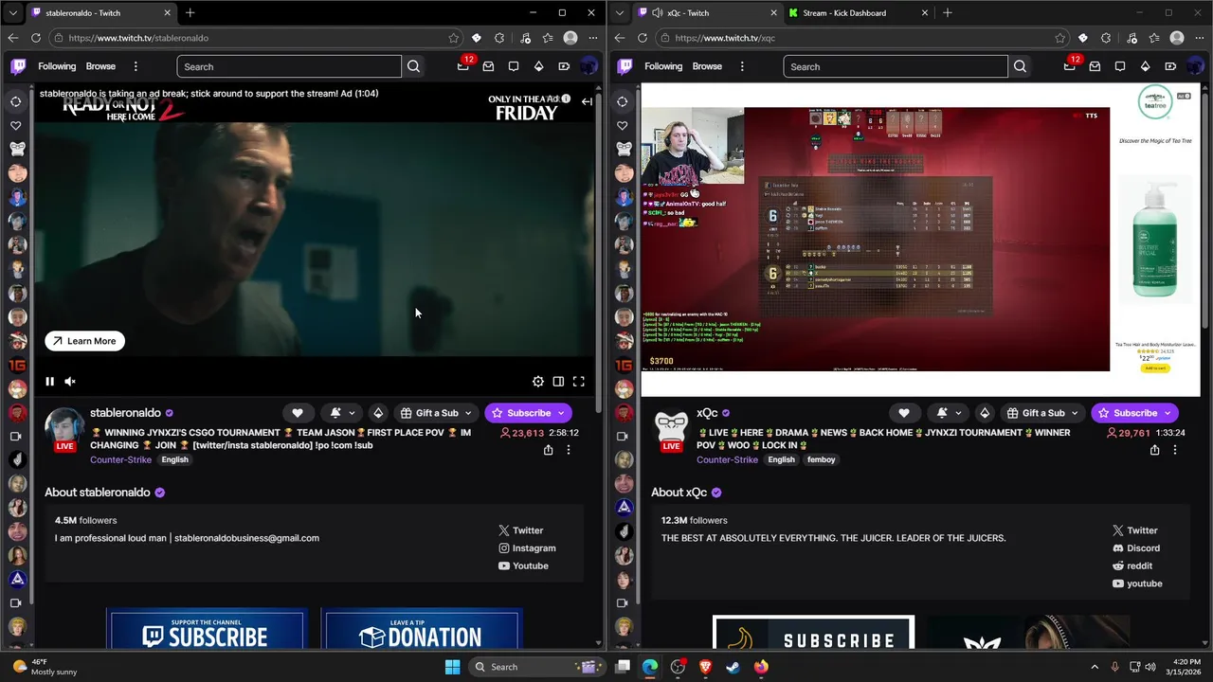Click the femboy tag on xQc stream
This screenshot has width=1213, height=682.
tap(821, 459)
